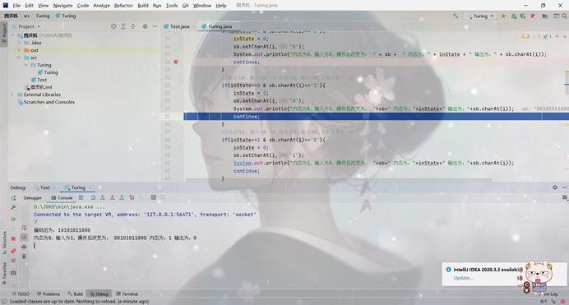Clear console with the trash icon
This screenshot has height=305, width=569.
tap(24, 256)
